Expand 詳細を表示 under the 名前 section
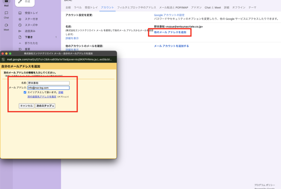The width and height of the screenshot is (281, 189). tap(72, 38)
